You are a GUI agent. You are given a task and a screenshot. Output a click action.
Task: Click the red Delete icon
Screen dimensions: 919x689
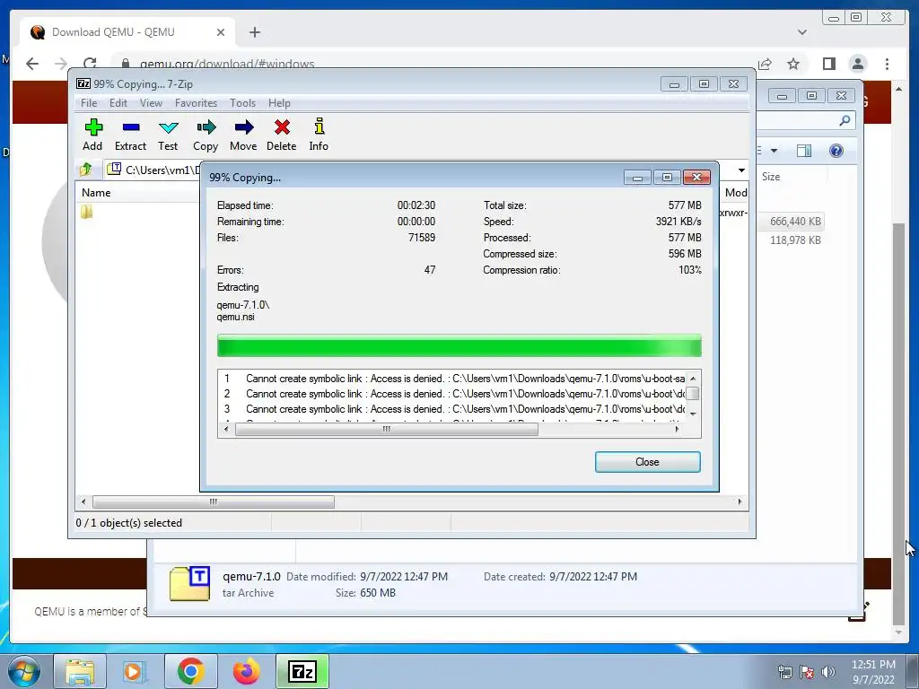[x=281, y=135]
